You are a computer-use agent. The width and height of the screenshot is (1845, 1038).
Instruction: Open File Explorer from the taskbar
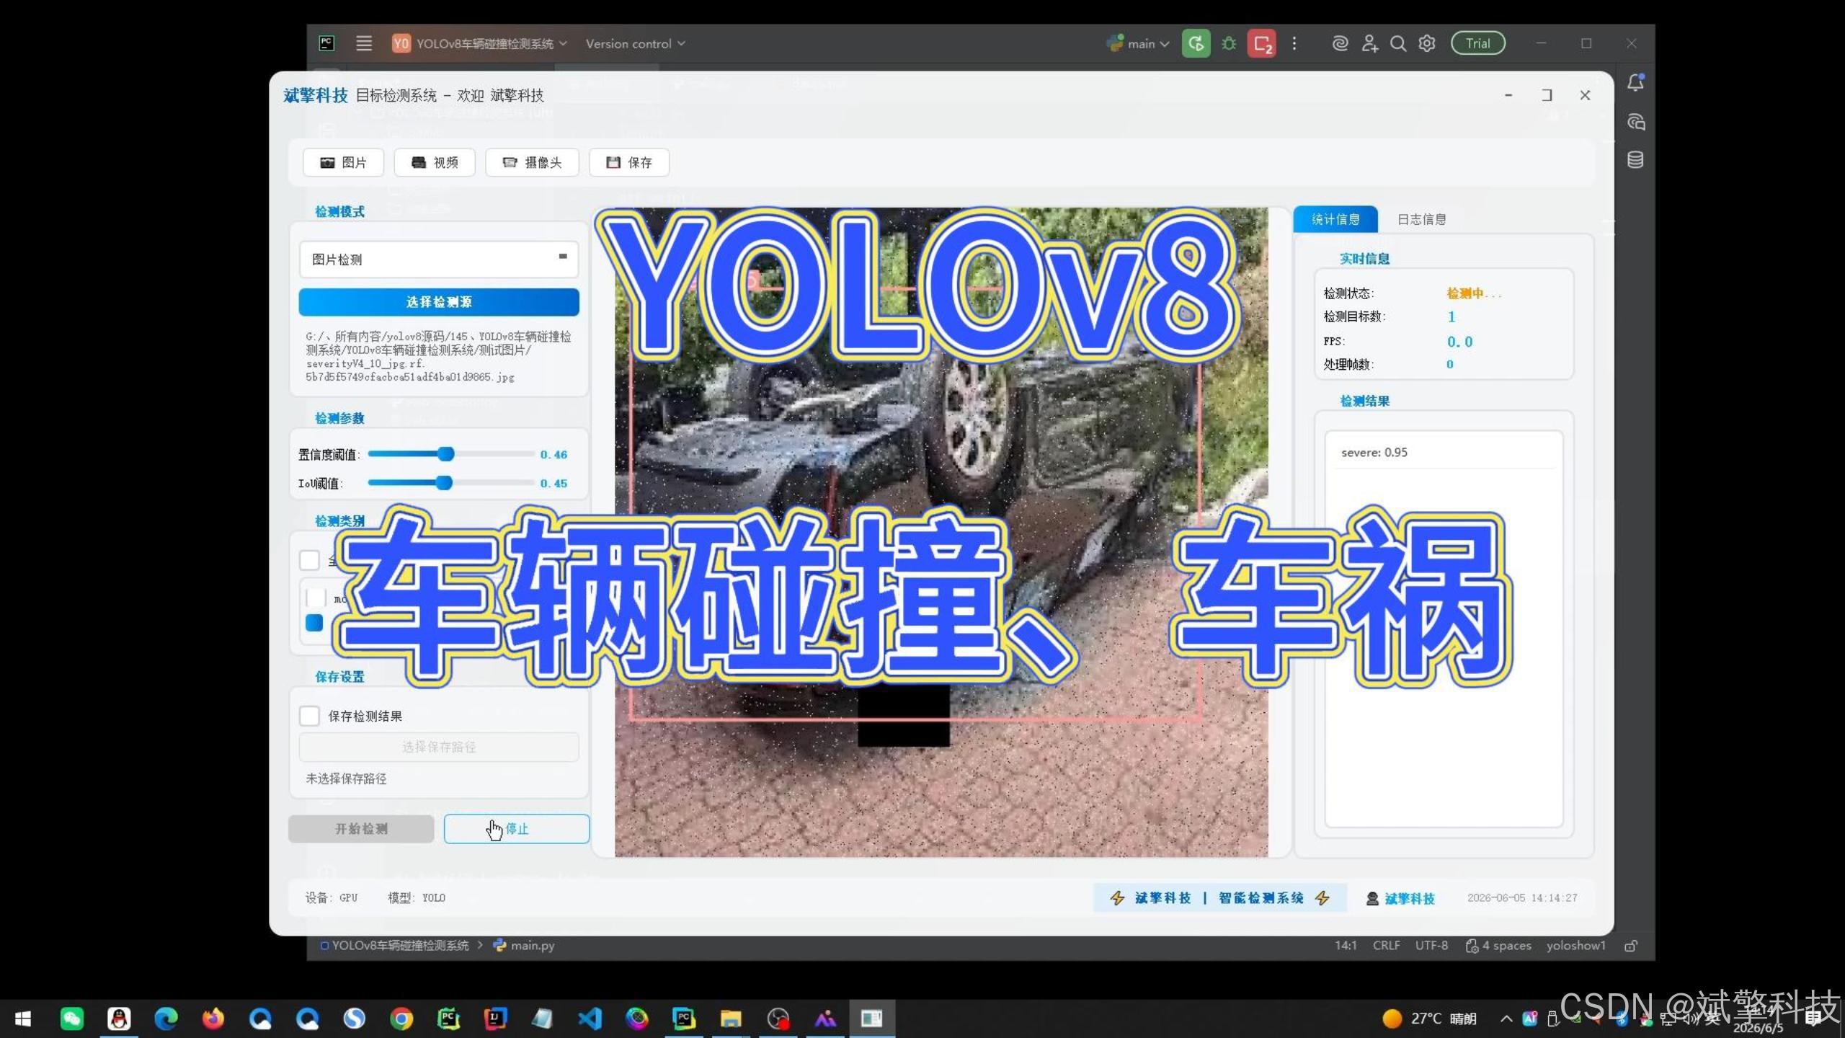pyautogui.click(x=730, y=1019)
